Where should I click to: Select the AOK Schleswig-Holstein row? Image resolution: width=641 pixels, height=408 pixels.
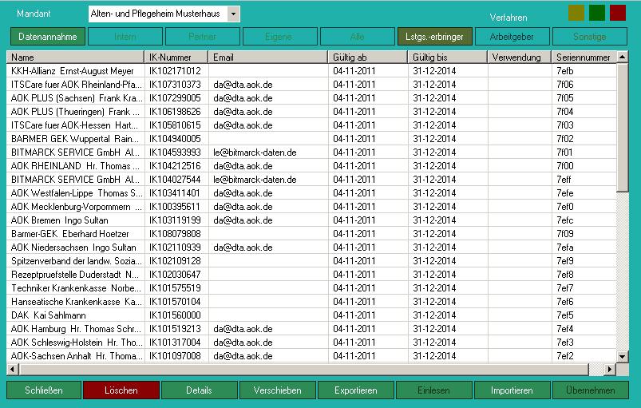[311, 343]
